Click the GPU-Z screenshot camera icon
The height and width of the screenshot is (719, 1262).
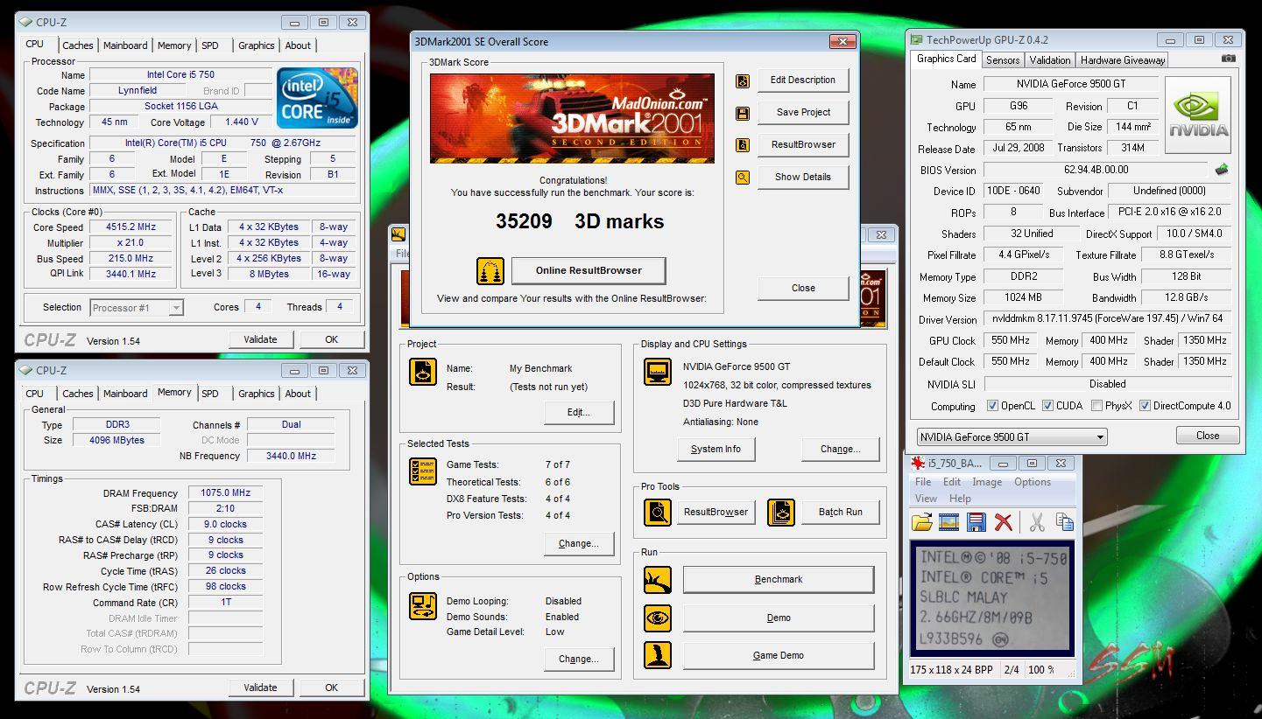(x=1229, y=59)
